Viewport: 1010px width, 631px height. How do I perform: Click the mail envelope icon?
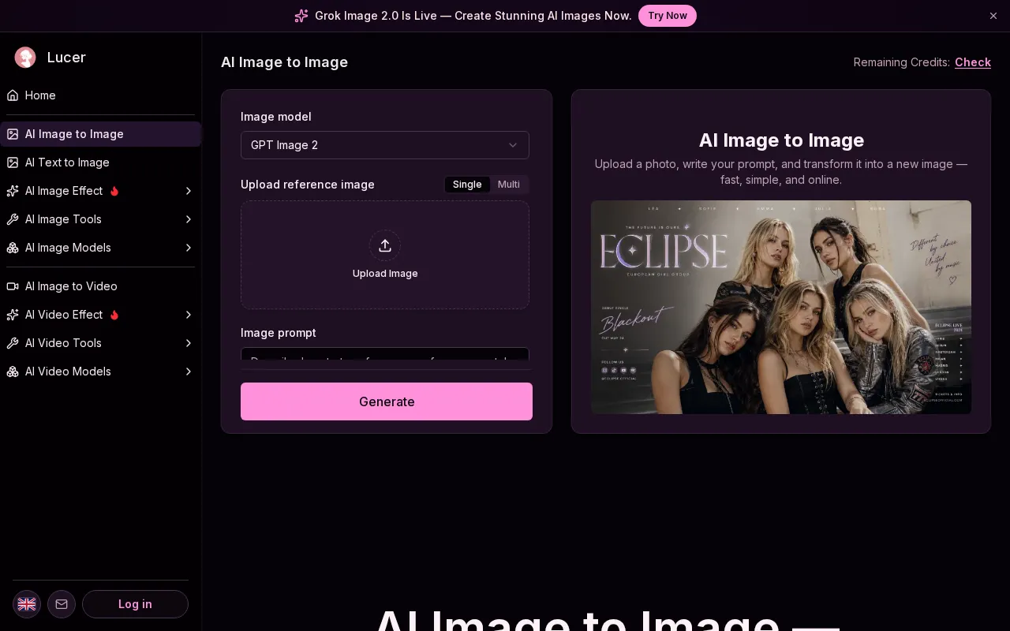pos(62,604)
